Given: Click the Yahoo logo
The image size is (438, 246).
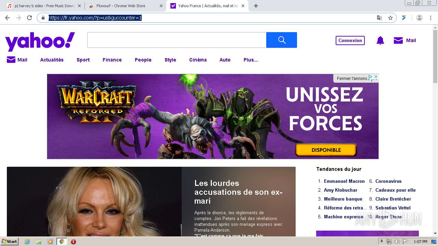Looking at the screenshot, I should click(40, 41).
